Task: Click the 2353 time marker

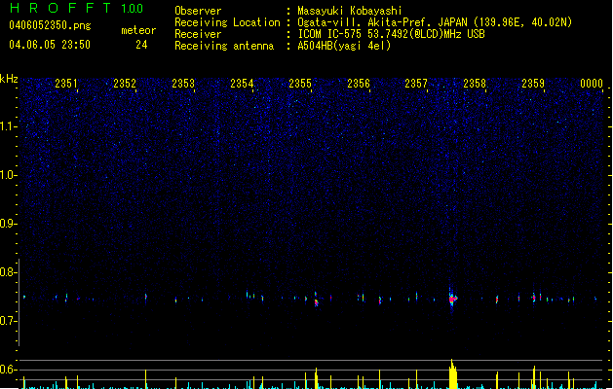Action: pyautogui.click(x=183, y=84)
